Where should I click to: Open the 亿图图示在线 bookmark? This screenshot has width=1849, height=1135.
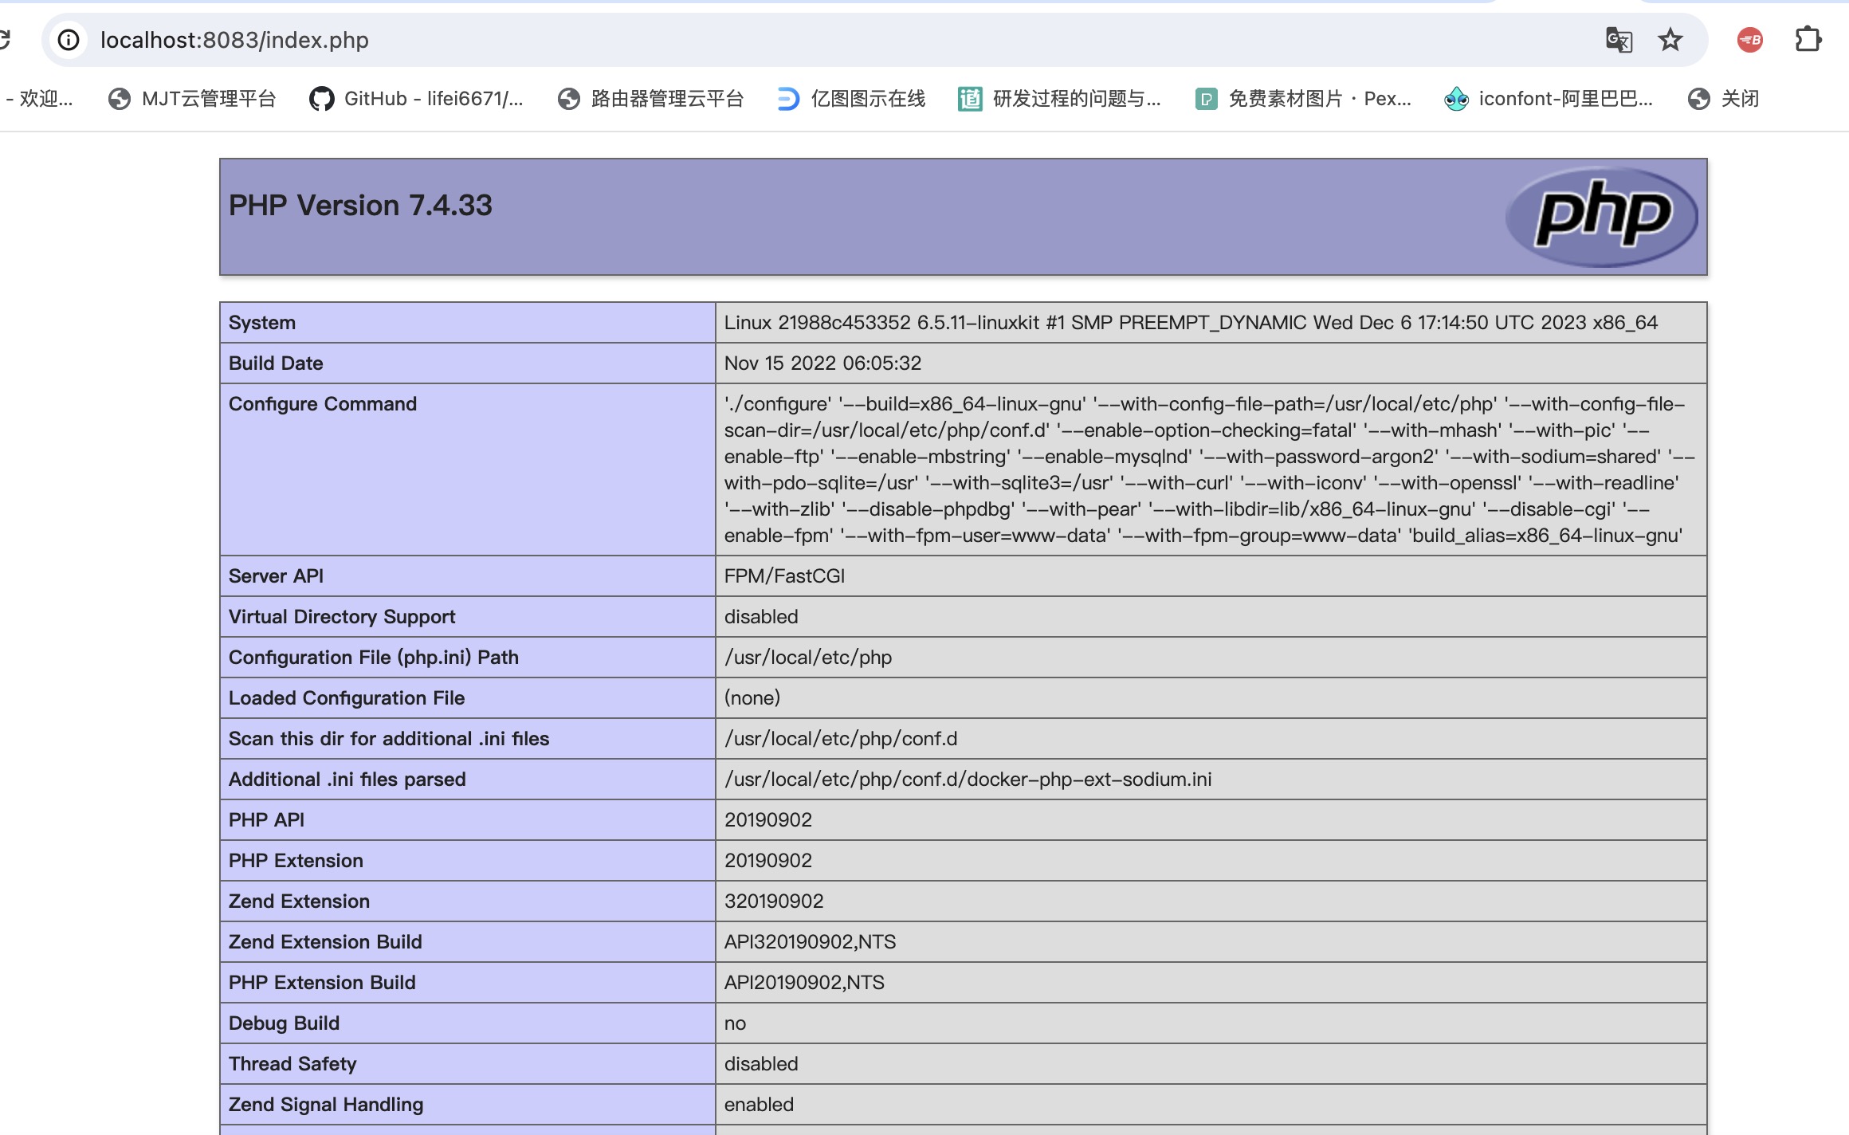851,99
